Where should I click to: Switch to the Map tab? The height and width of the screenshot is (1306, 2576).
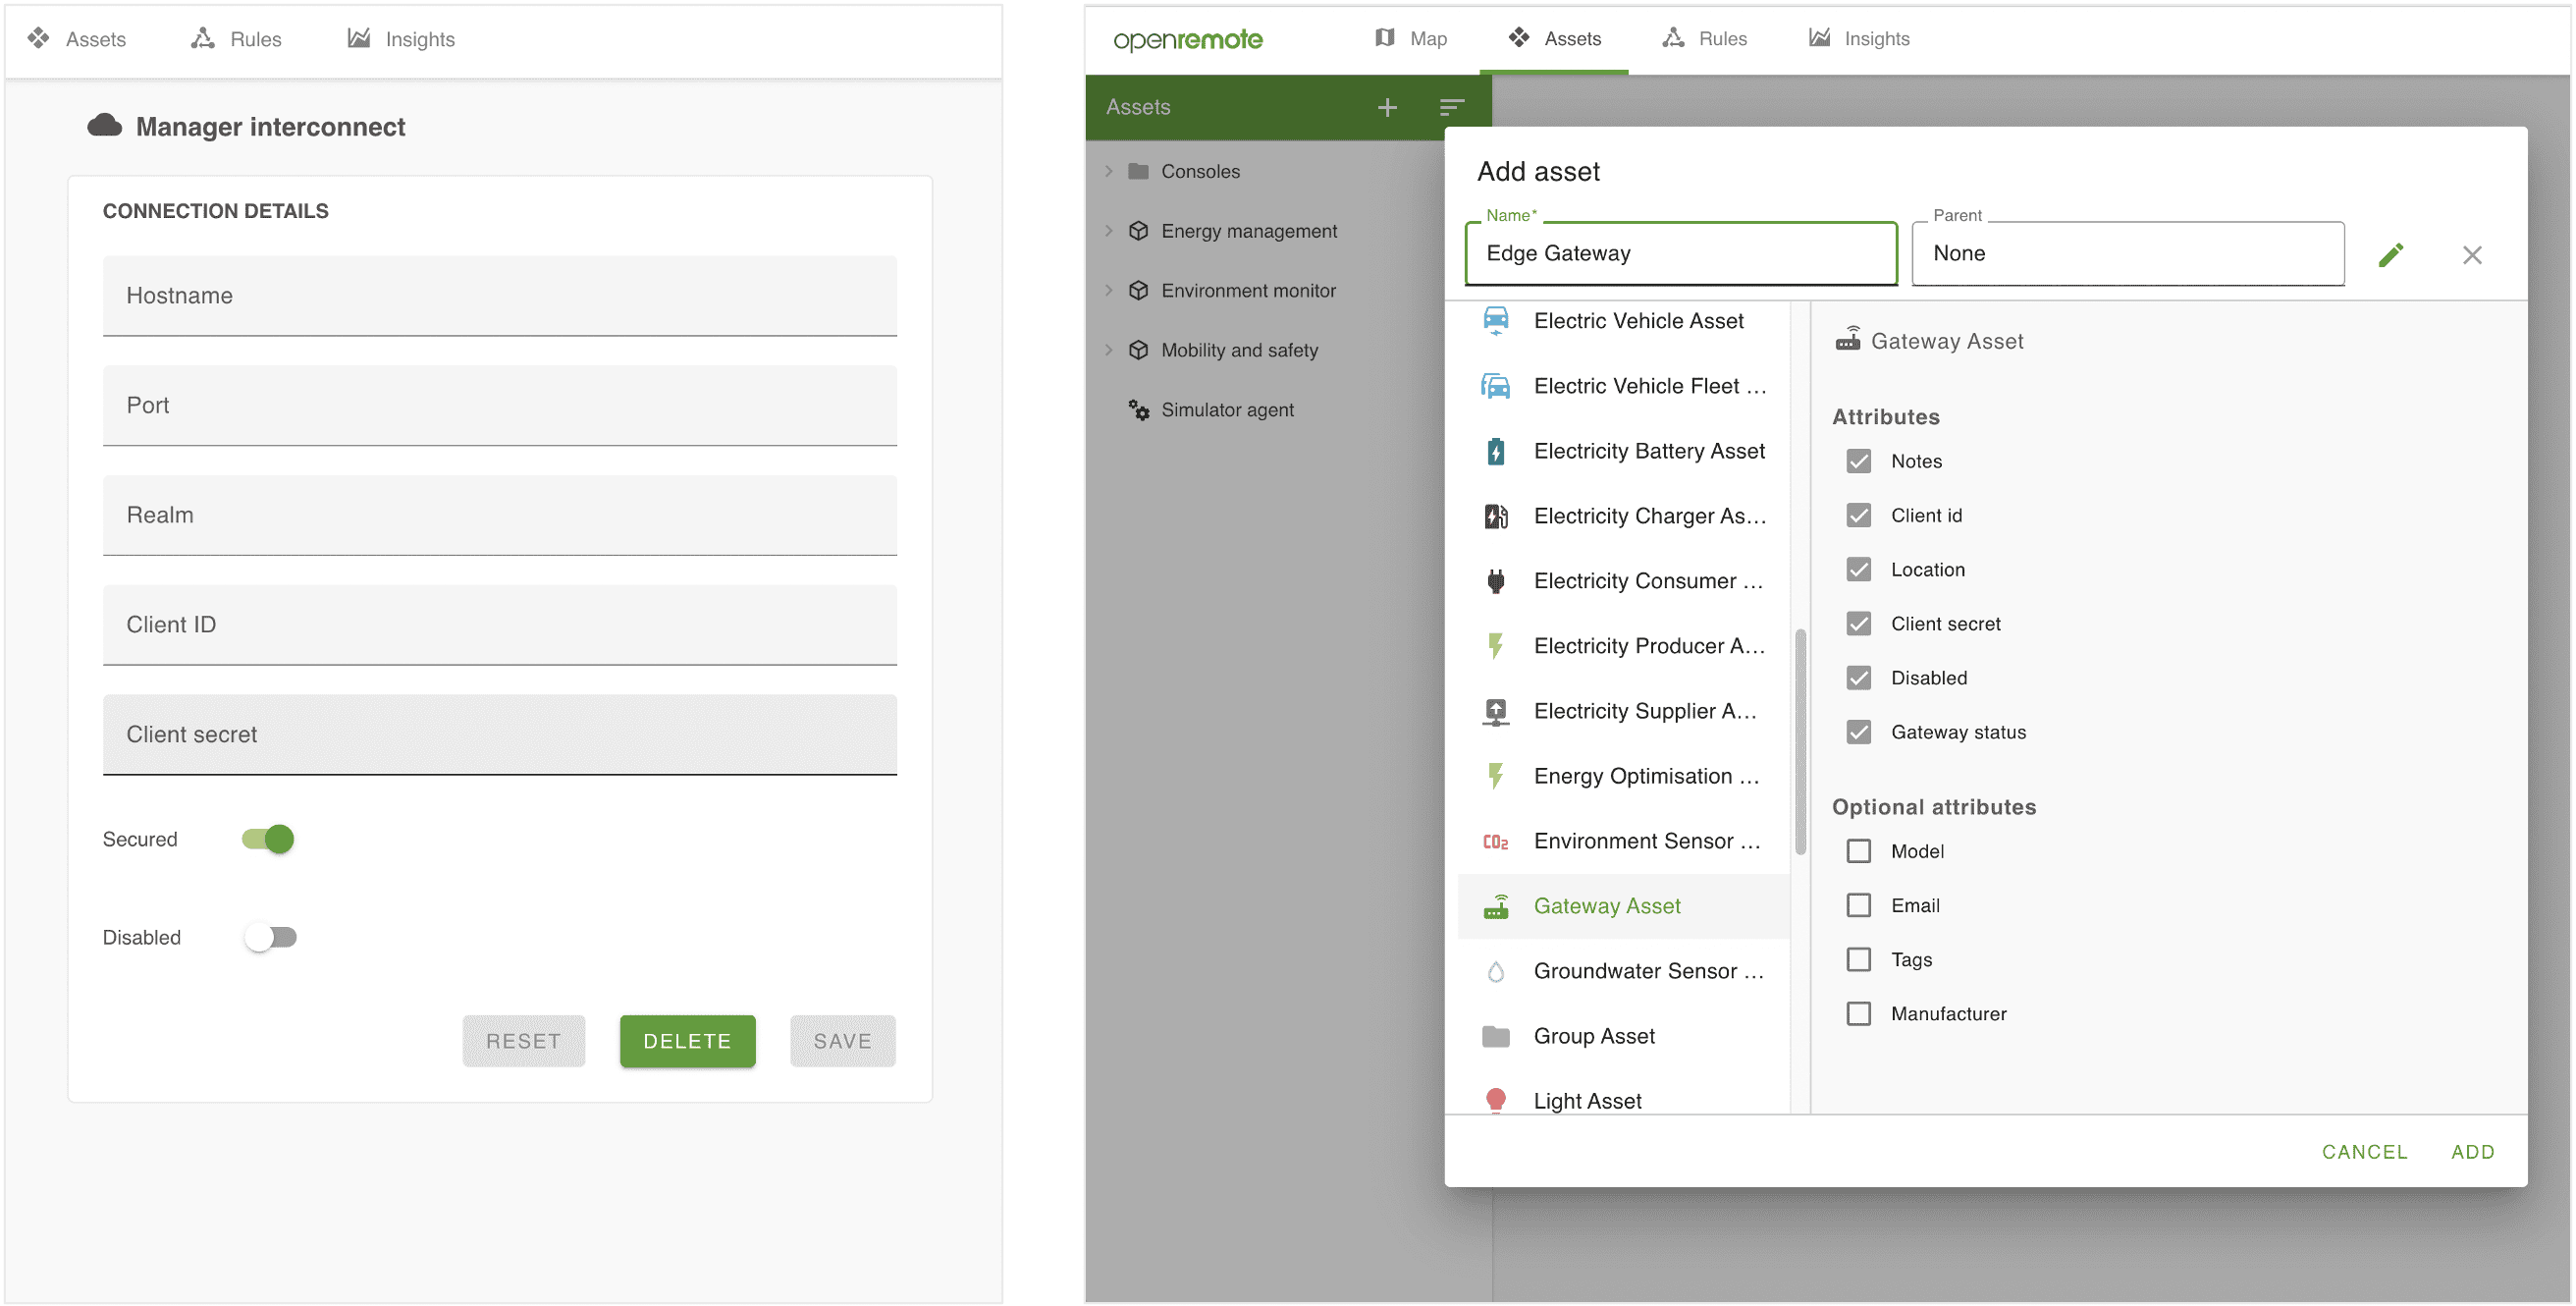pyautogui.click(x=1410, y=38)
